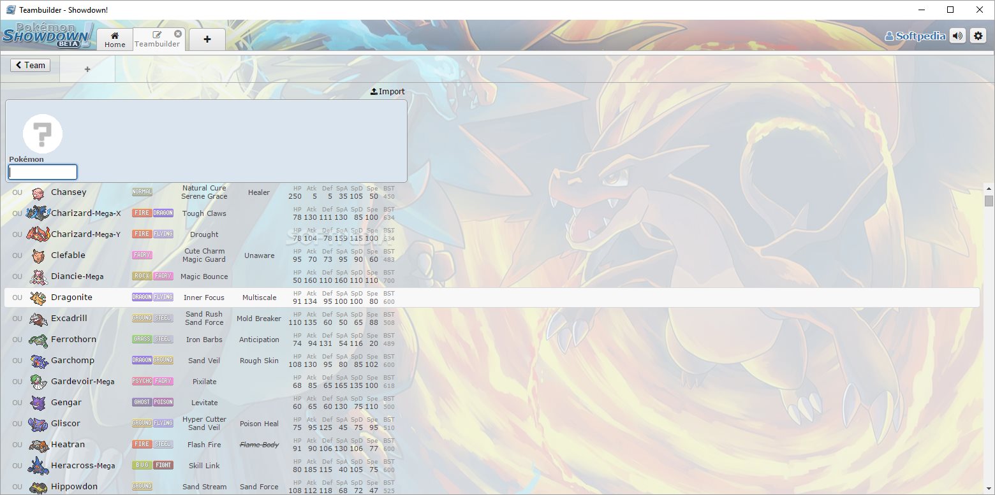Click the Magic Bounce ability text
995x495 pixels.
204,276
